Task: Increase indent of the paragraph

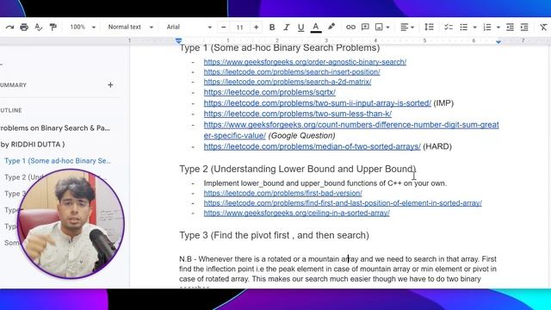Action: (524, 27)
